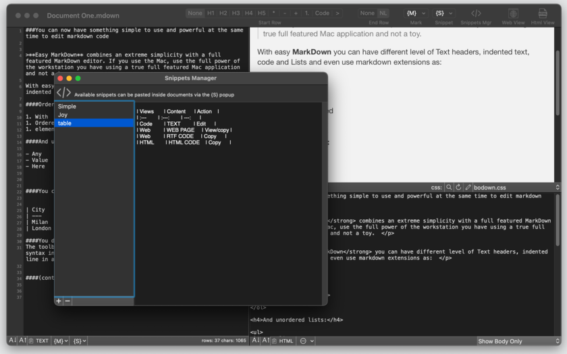Open the Show Body Only dropdown
Screen dimensions: 567x354
click(x=518, y=341)
